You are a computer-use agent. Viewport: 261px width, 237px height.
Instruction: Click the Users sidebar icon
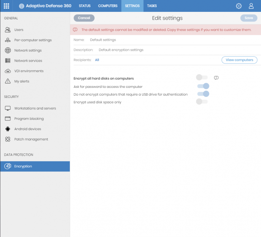click(x=8, y=30)
